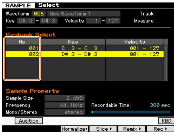Click the Key column header
Screen dimensions: 174x132
coord(73,42)
